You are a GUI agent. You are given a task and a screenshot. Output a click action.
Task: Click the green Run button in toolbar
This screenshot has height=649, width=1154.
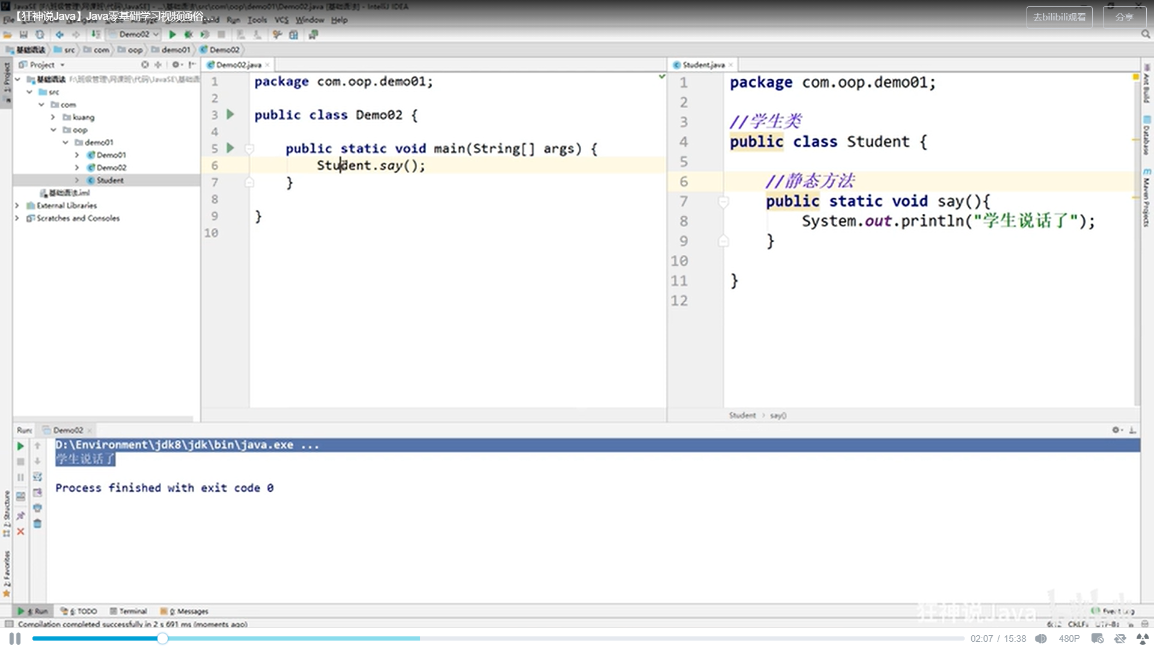pyautogui.click(x=172, y=35)
